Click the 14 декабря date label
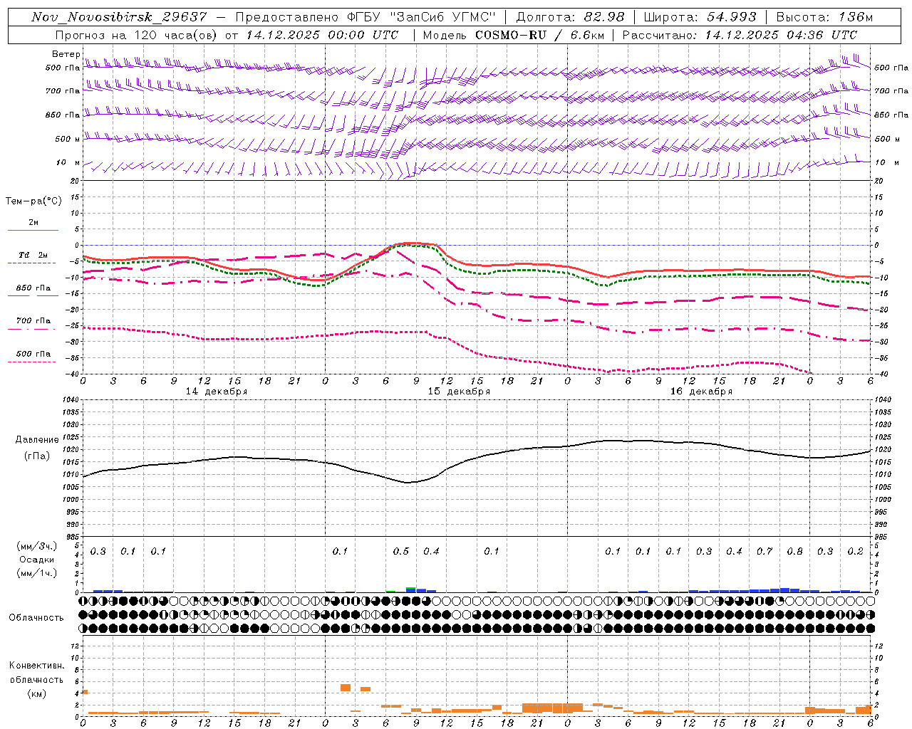912x729 pixels. [x=217, y=392]
